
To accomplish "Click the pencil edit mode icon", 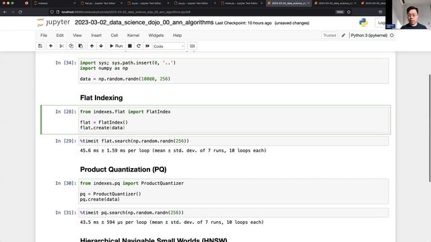I will [343, 36].
